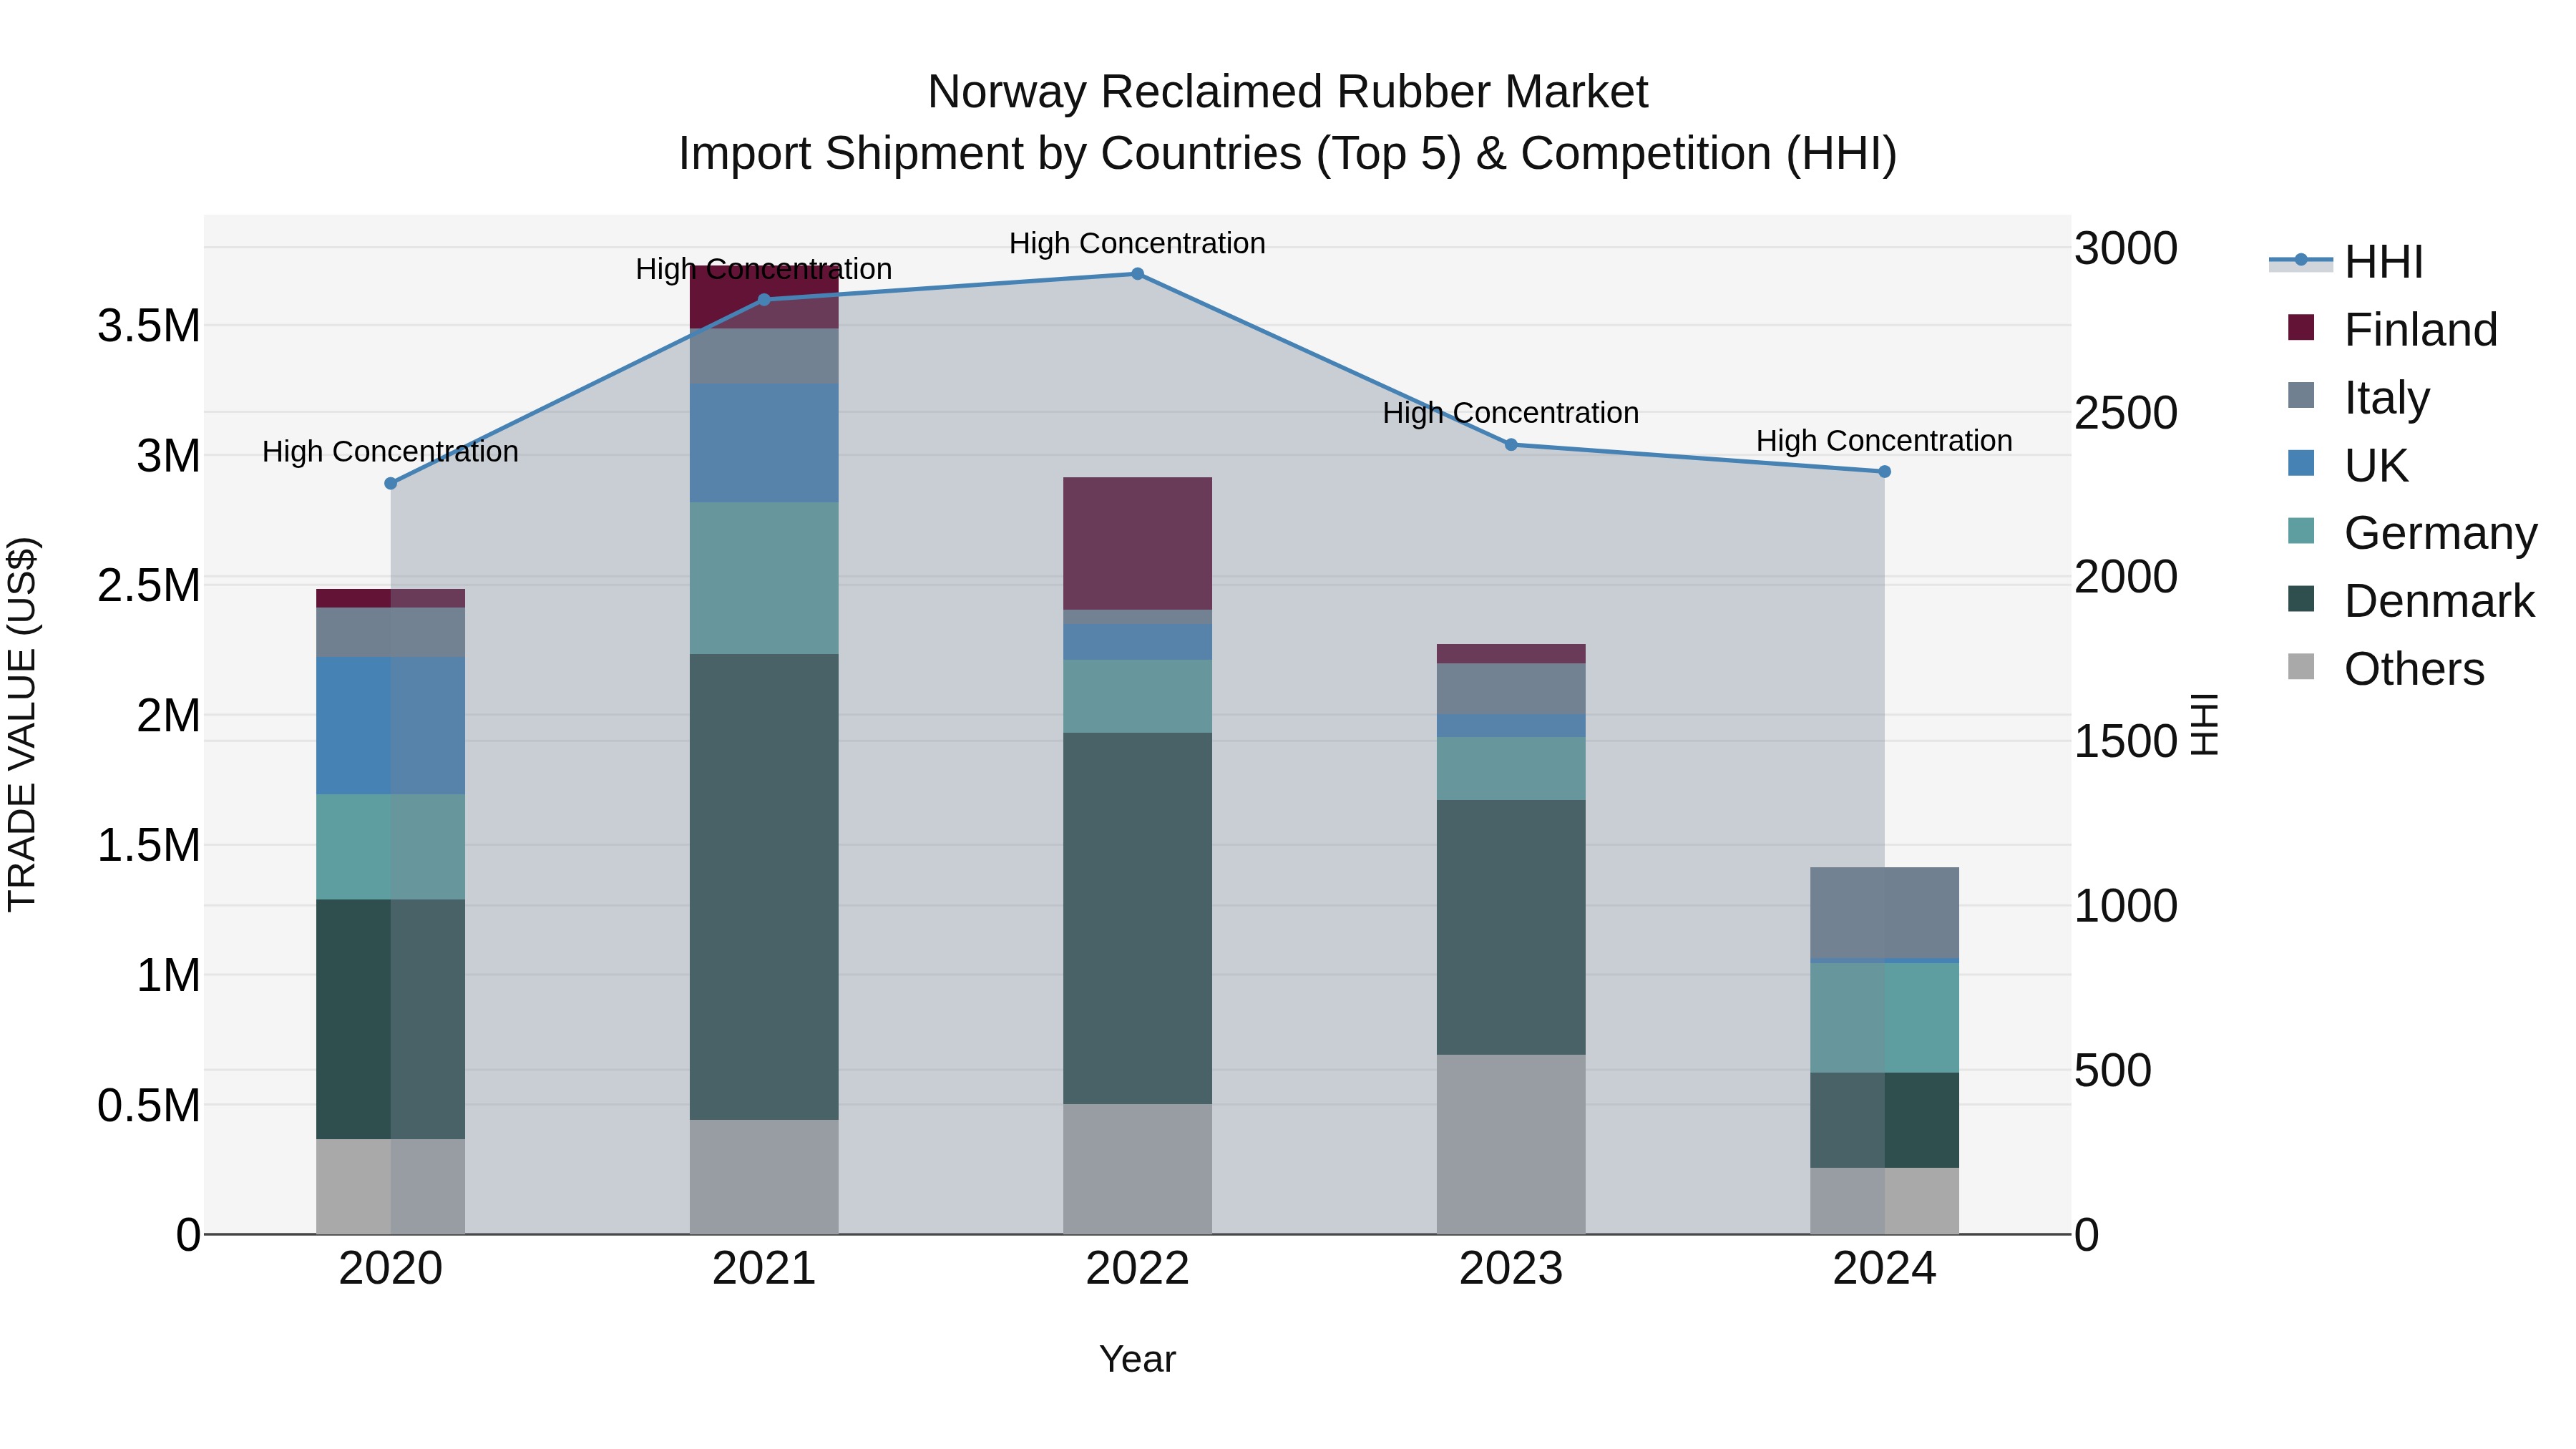Click the 2022 HHI data point
Image resolution: width=2576 pixels, height=1449 pixels.
tap(1137, 273)
